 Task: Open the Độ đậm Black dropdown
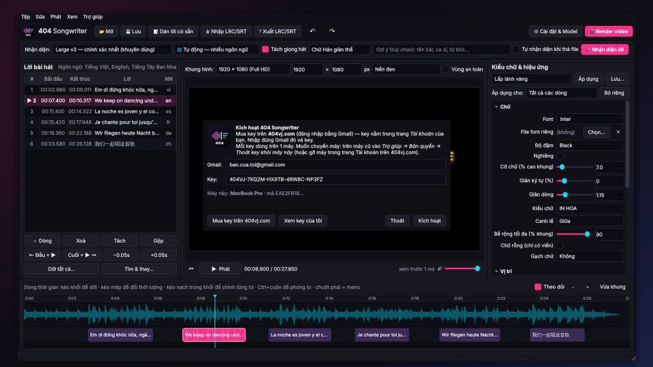[590, 145]
